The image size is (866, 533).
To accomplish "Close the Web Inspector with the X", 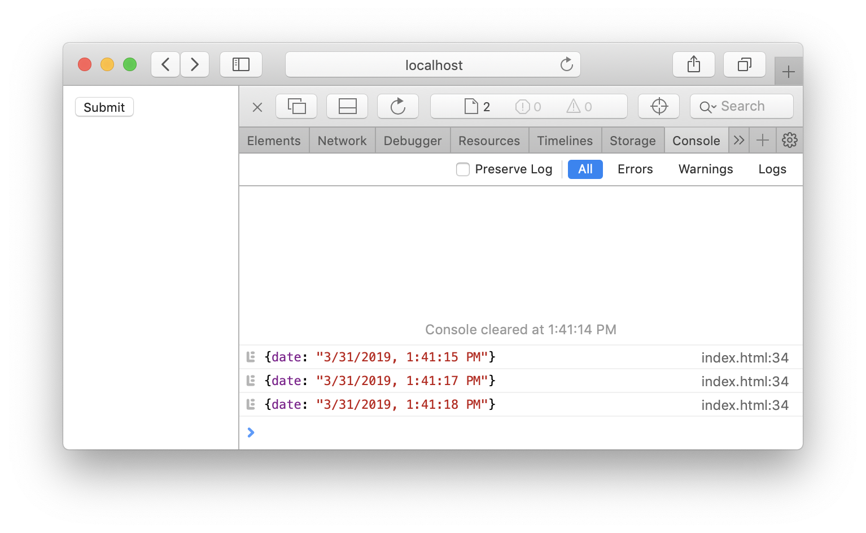I will [257, 107].
